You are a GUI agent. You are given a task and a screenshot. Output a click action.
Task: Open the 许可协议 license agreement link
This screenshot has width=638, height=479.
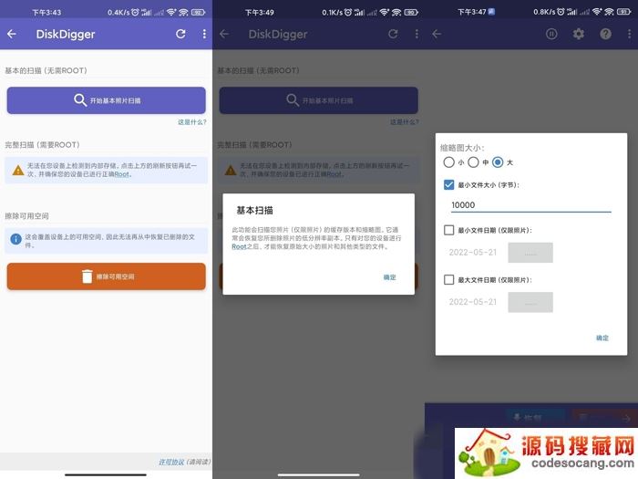point(171,462)
